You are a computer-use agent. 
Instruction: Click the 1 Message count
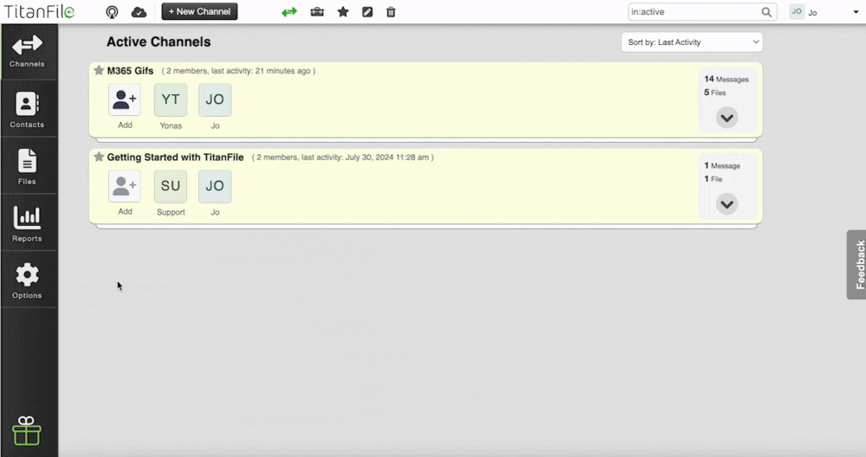(722, 165)
